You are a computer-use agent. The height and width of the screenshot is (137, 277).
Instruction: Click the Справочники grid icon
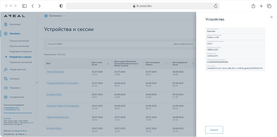point(6,97)
